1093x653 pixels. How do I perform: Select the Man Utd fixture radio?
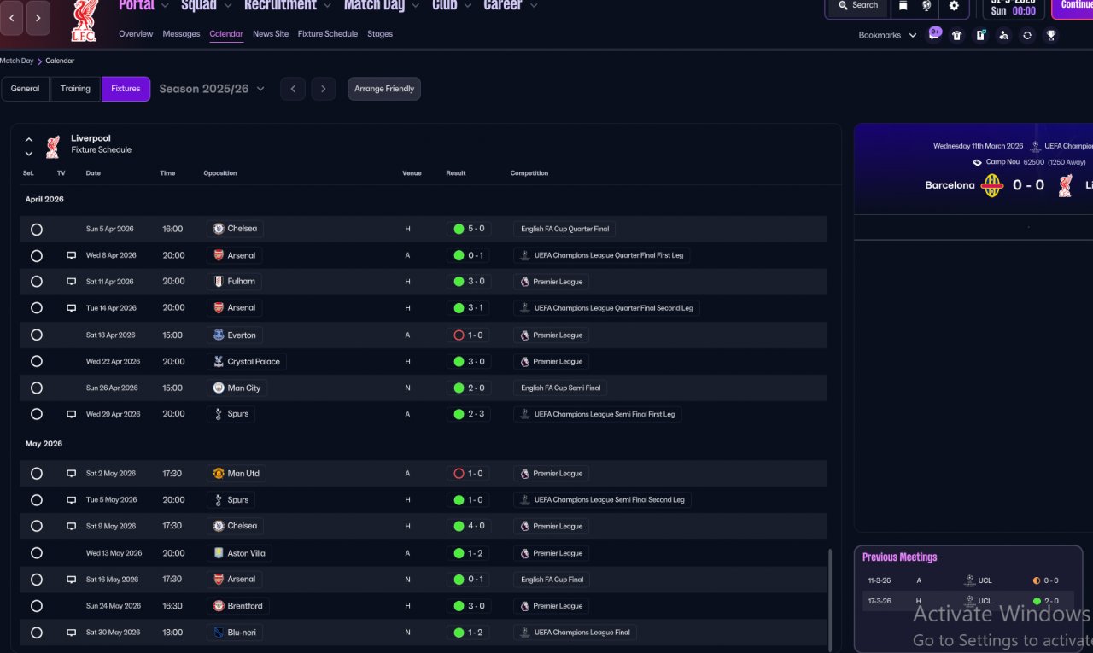pyautogui.click(x=36, y=474)
